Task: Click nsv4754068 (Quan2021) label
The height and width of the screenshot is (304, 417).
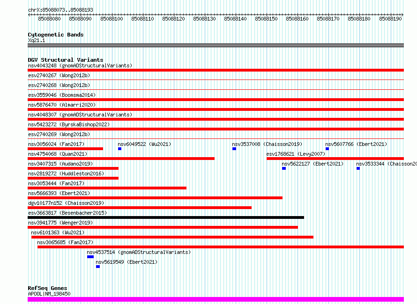Action: tap(58, 154)
